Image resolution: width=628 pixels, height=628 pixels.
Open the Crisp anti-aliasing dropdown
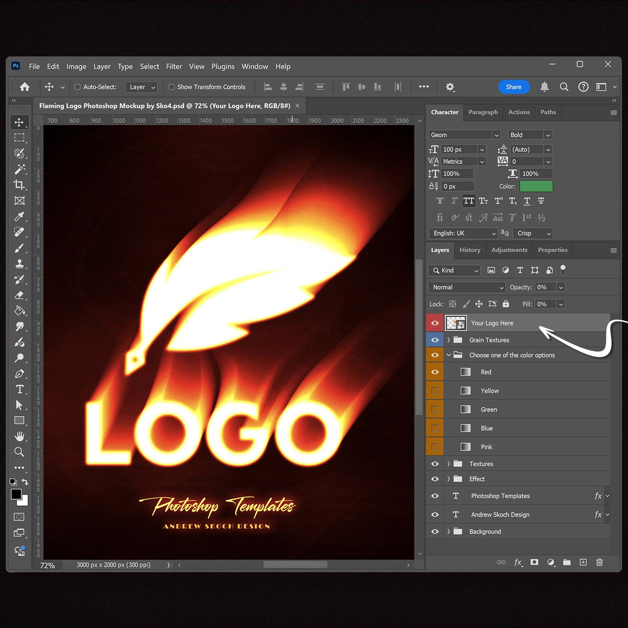tap(533, 233)
